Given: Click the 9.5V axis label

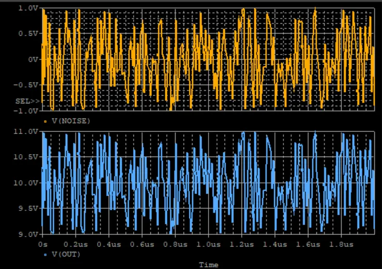Looking at the screenshot, I should 28,208.
